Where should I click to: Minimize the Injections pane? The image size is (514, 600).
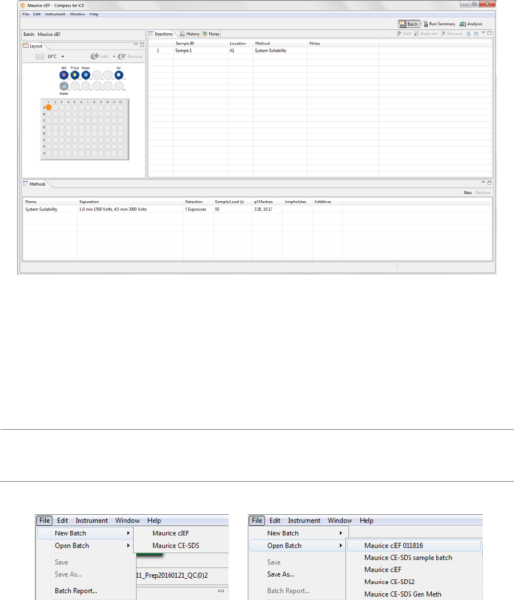(x=483, y=33)
